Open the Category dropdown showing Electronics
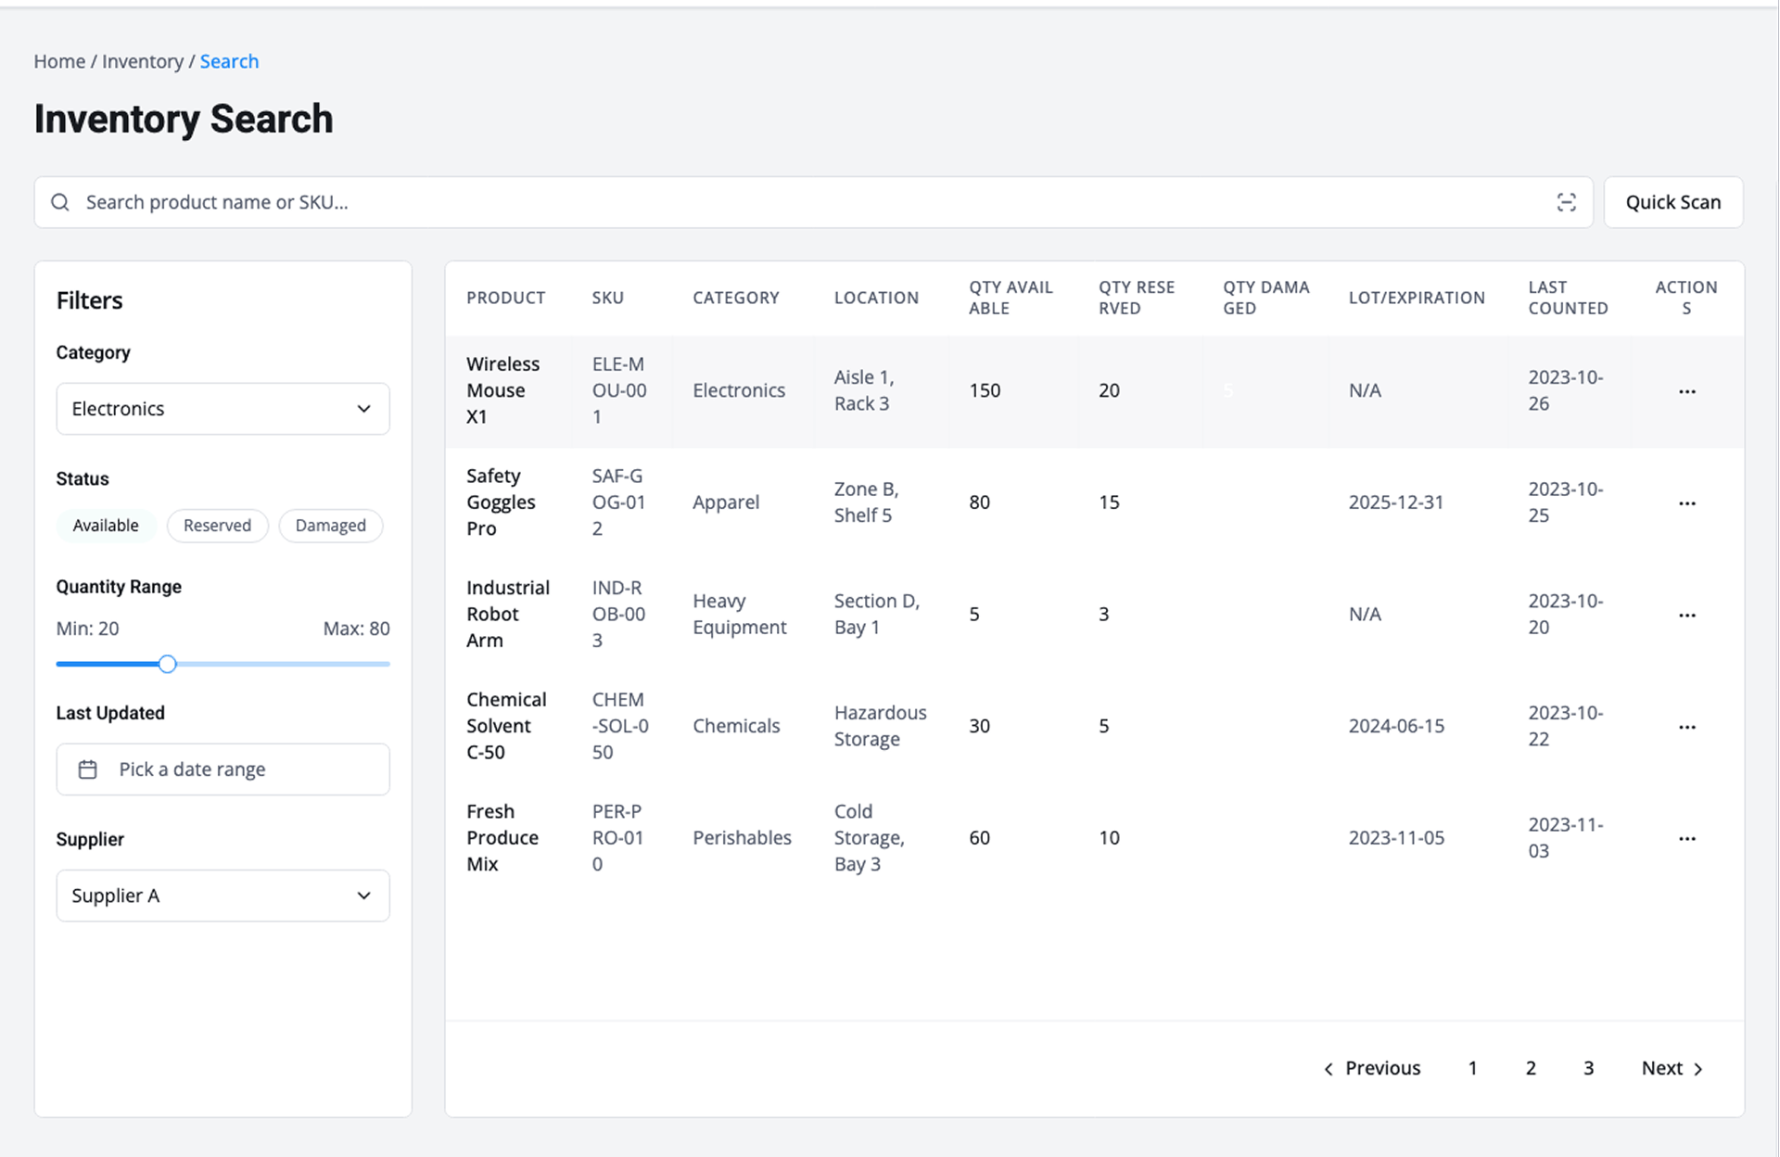 pos(222,409)
